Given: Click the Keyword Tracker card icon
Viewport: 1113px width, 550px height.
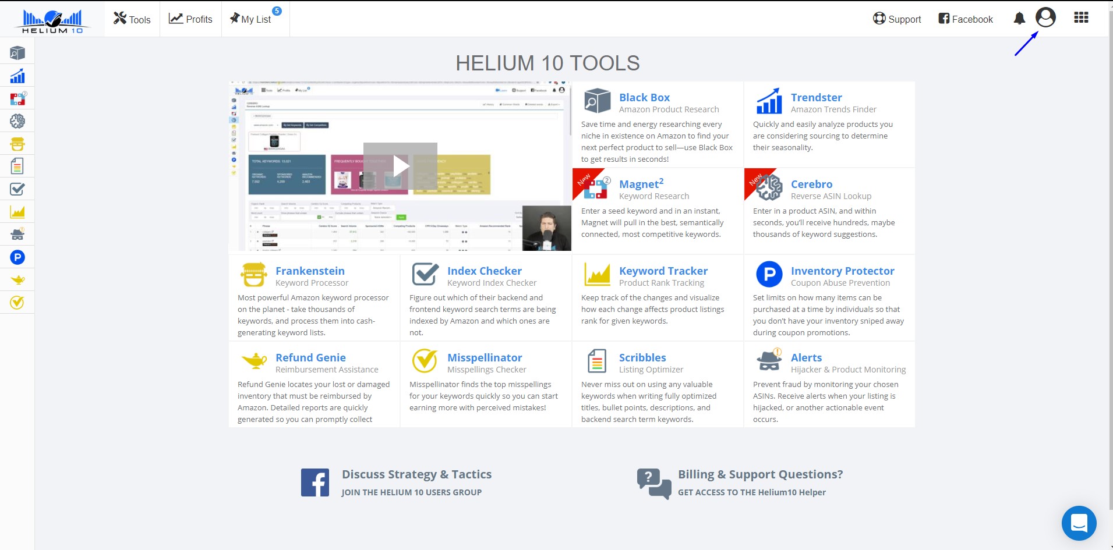Looking at the screenshot, I should 597,275.
